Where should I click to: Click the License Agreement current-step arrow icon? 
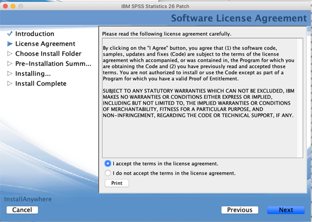[10, 43]
